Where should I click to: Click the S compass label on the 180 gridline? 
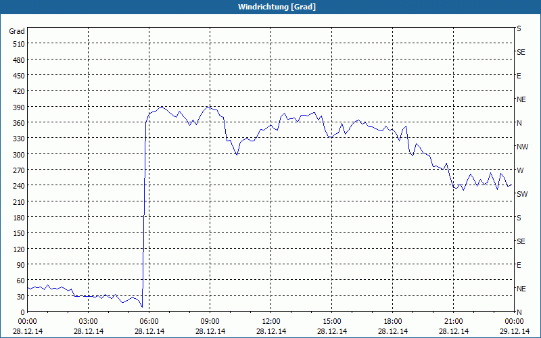coord(519,218)
